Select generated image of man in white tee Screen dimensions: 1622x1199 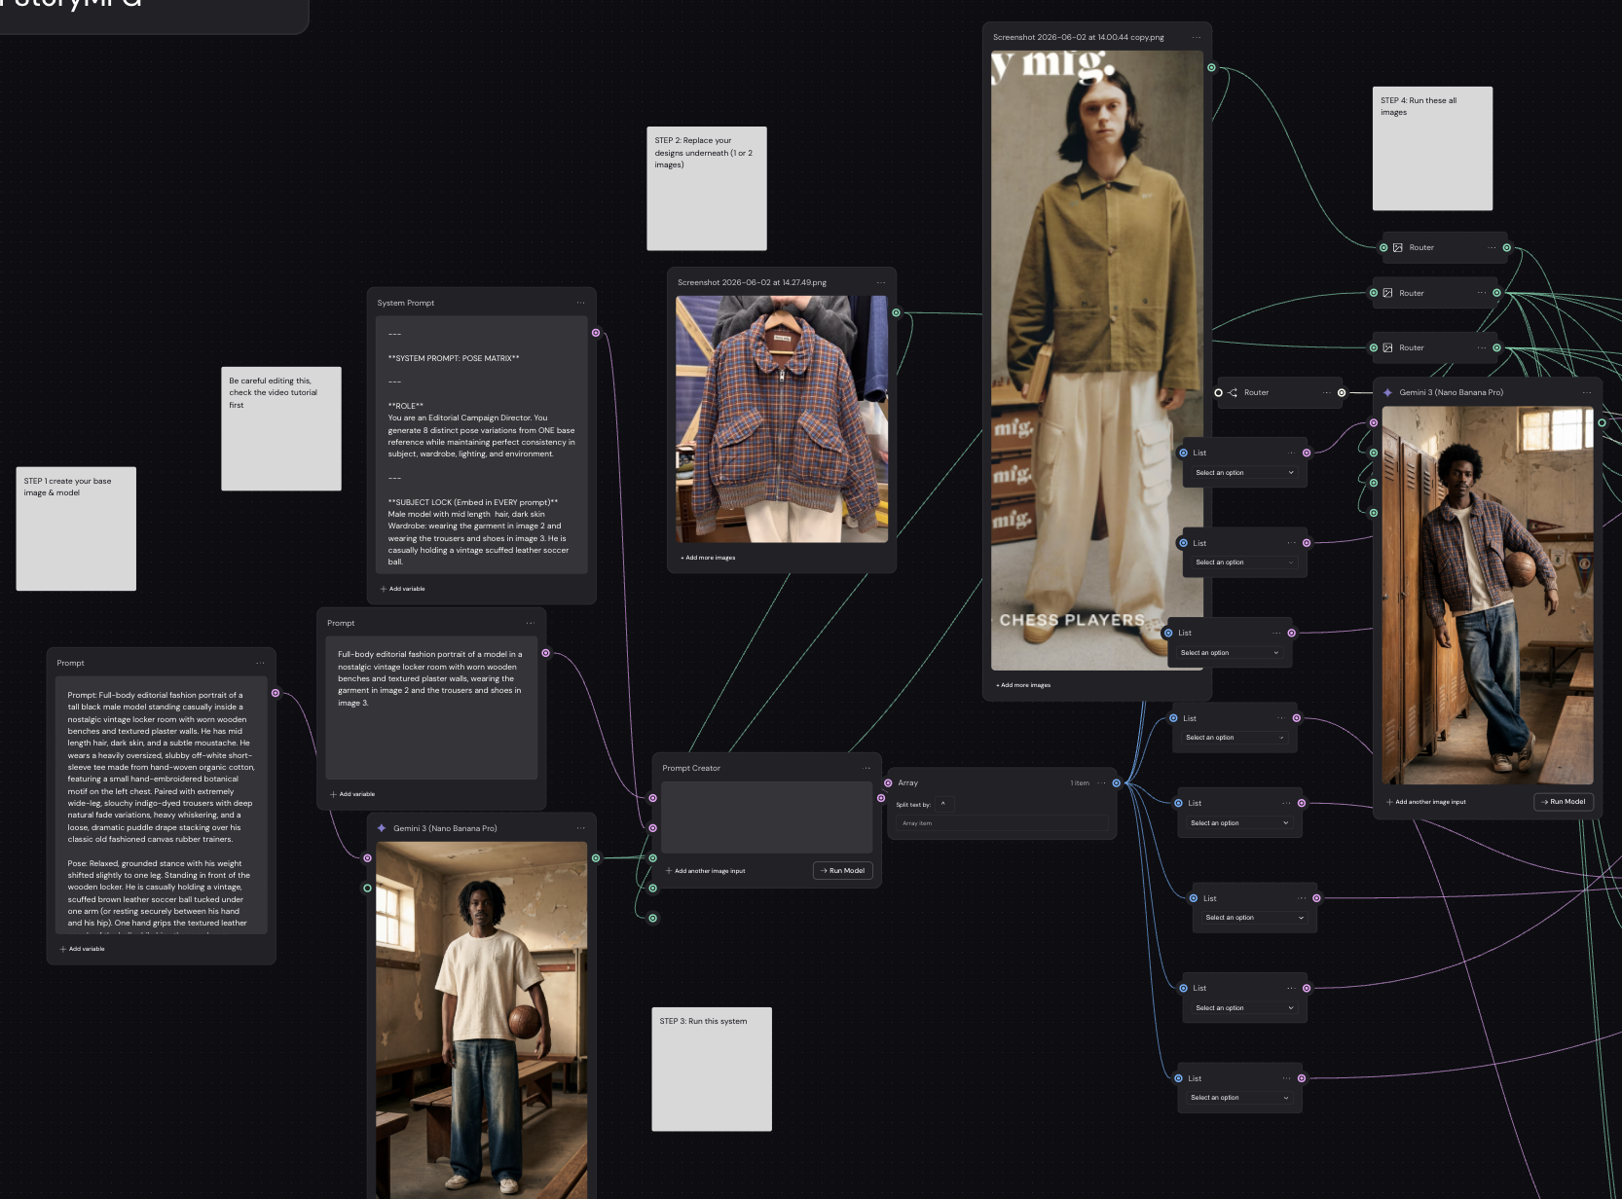[482, 1020]
